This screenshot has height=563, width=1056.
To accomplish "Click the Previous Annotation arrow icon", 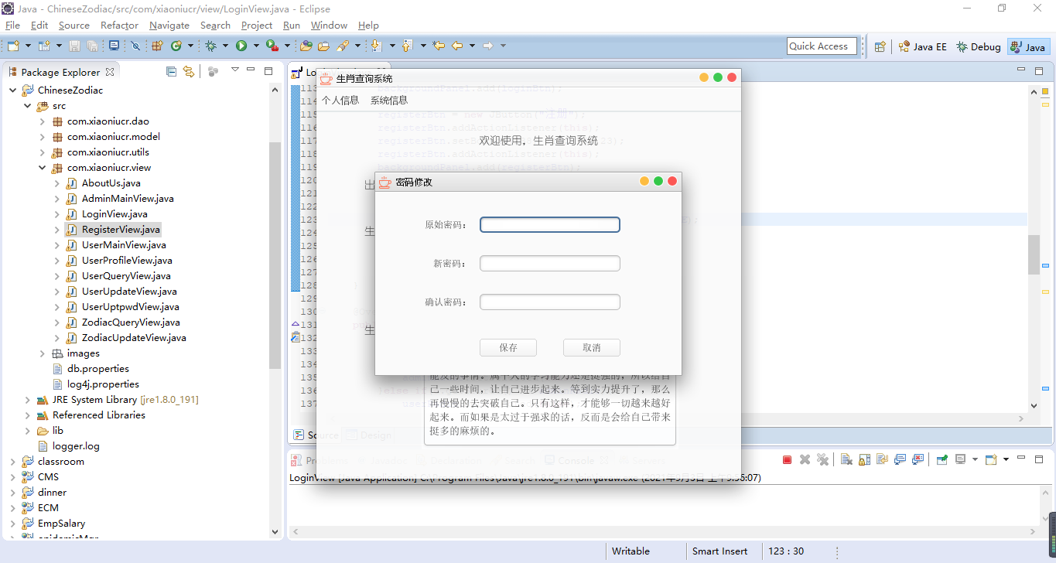I will pyautogui.click(x=407, y=46).
